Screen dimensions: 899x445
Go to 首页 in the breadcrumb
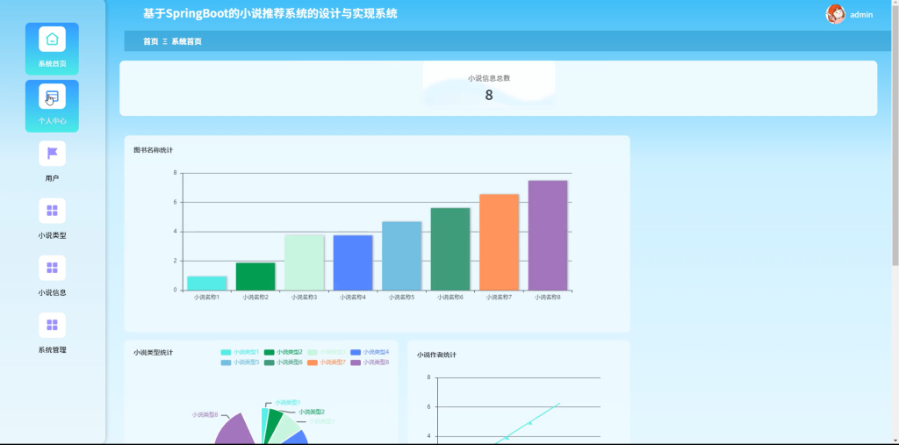click(151, 41)
